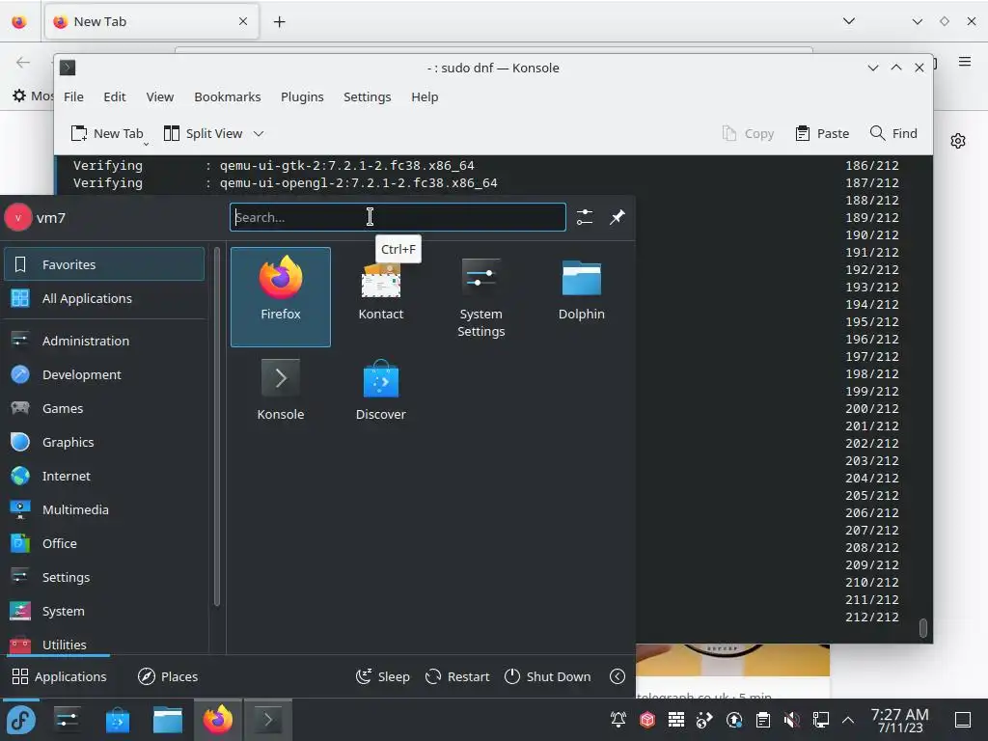The height and width of the screenshot is (741, 988).
Task: Open notifications bell in system tray
Action: tap(618, 720)
